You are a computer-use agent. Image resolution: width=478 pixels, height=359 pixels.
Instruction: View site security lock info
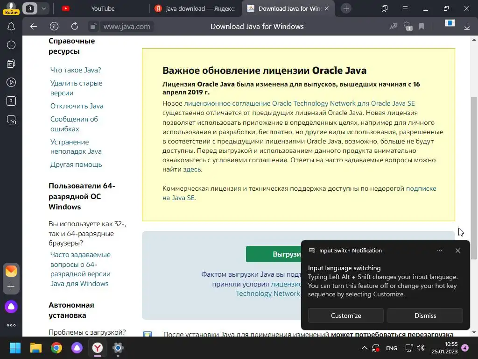pos(93,27)
